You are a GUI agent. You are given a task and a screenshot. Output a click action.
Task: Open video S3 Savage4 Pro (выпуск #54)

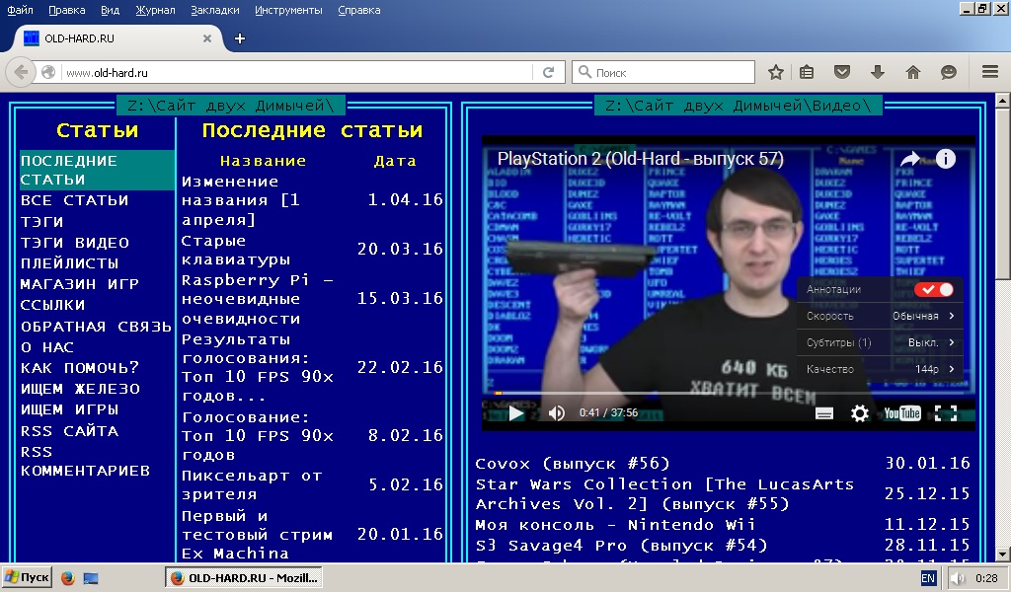[622, 546]
